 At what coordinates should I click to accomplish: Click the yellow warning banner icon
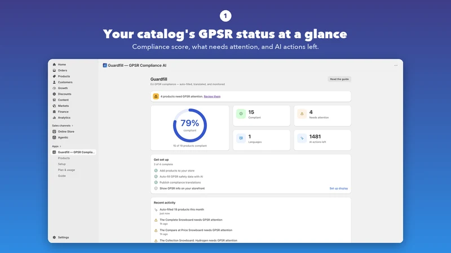coord(156,96)
